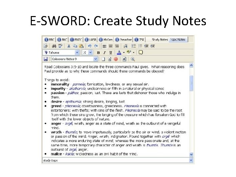This screenshot has height=177, width=236.
Task: Click the export/import topic file icon
Action: pos(124,59)
